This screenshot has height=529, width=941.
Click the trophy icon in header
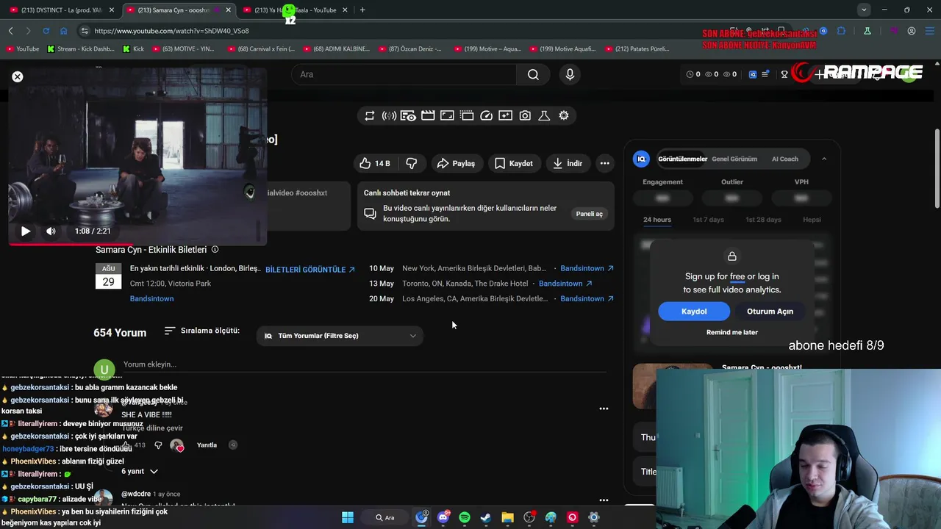point(784,74)
